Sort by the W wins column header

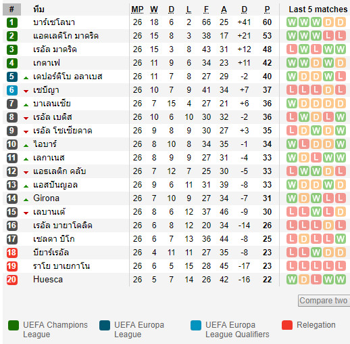[x=154, y=9]
